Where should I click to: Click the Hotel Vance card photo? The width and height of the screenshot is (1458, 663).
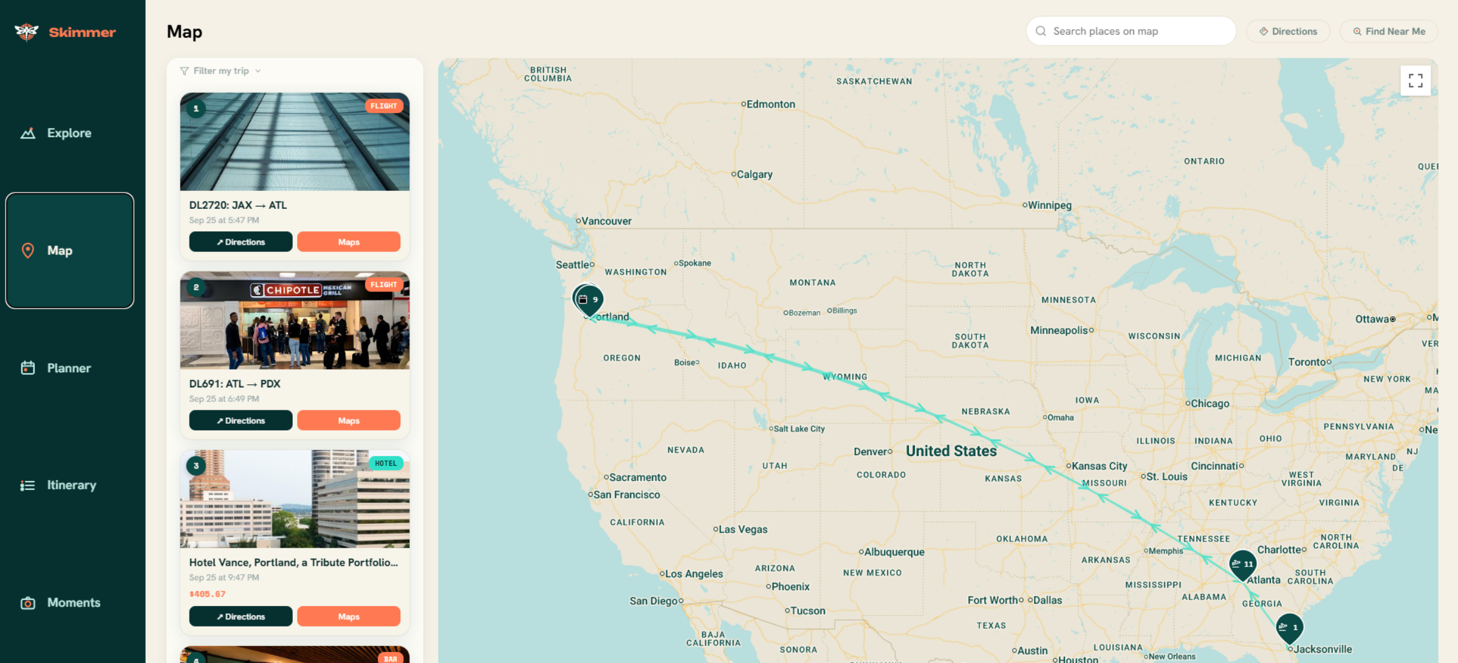click(295, 499)
